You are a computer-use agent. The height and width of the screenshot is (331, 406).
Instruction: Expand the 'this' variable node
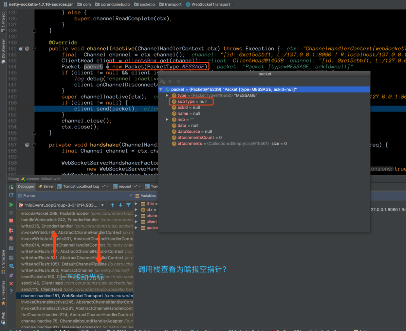click(x=136, y=204)
